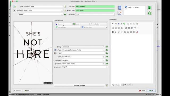Toggle italic formatting
Image resolution: width=170 pixels, height=96 pixels.
(116, 32)
